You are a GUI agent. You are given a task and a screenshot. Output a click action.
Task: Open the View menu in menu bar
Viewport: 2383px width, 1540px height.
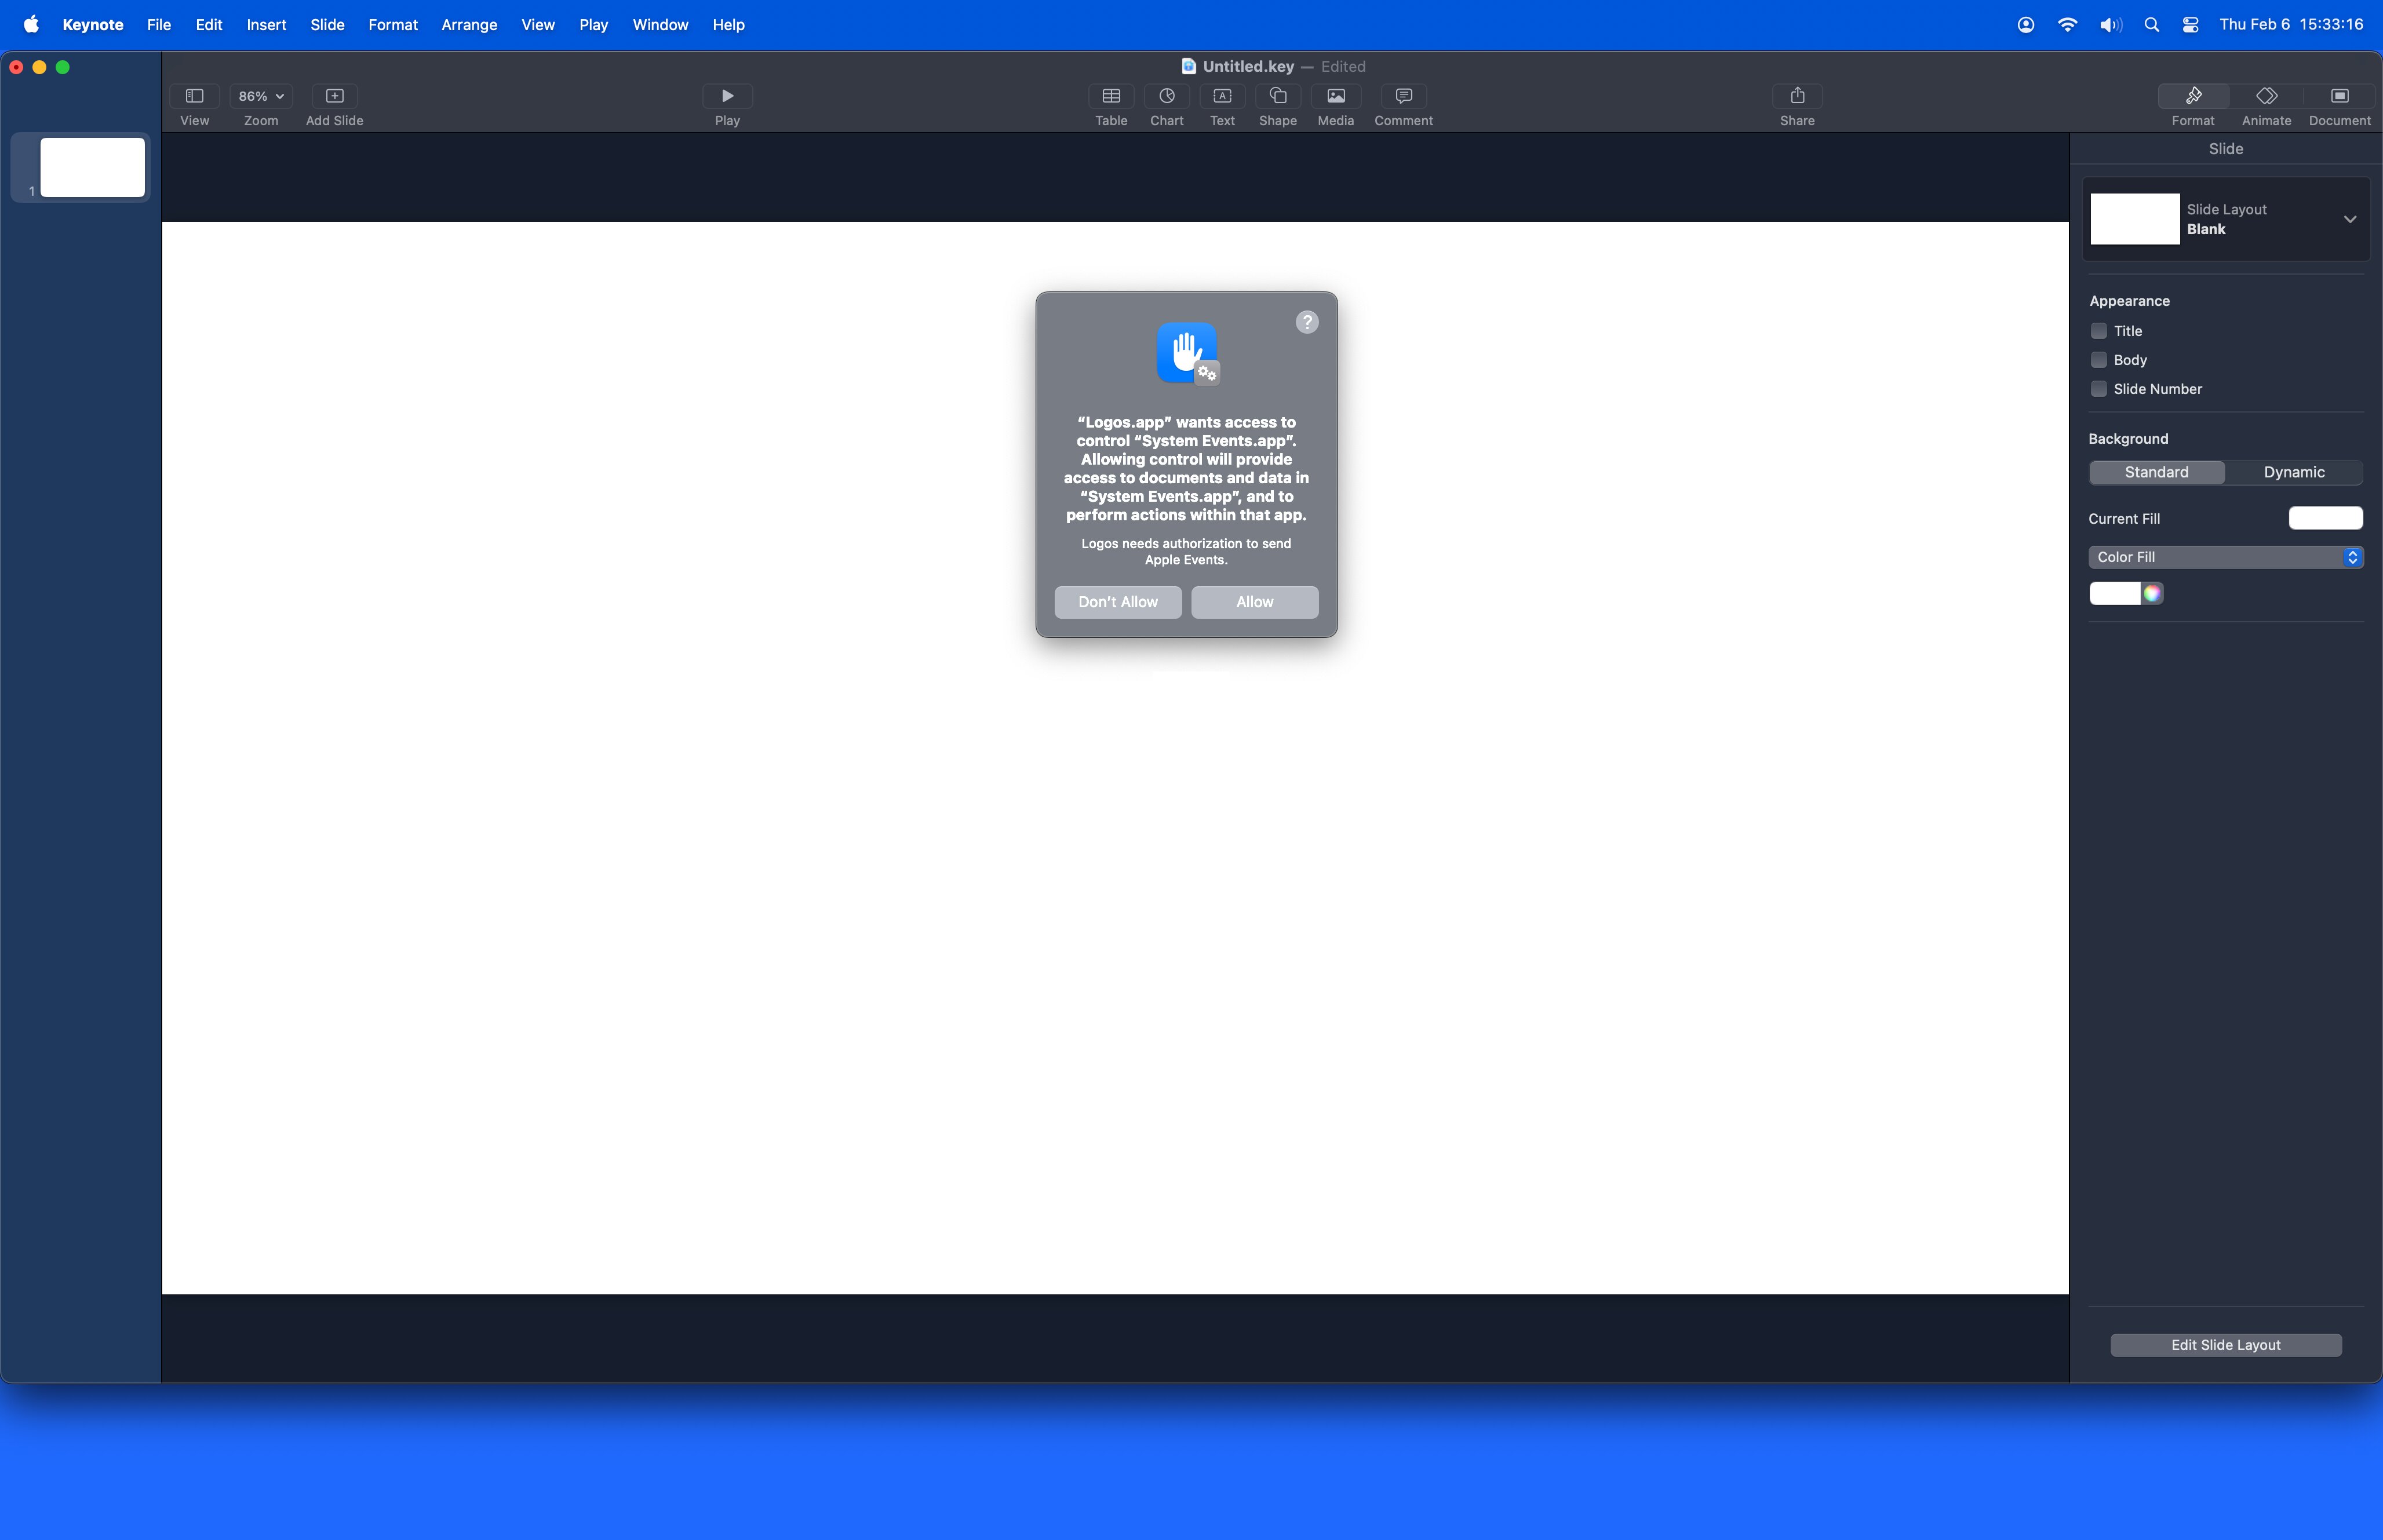[x=538, y=25]
